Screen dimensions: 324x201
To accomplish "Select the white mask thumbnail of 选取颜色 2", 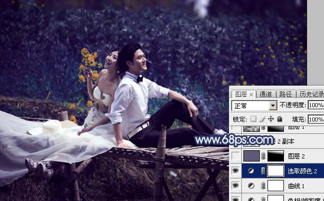I will [276, 171].
